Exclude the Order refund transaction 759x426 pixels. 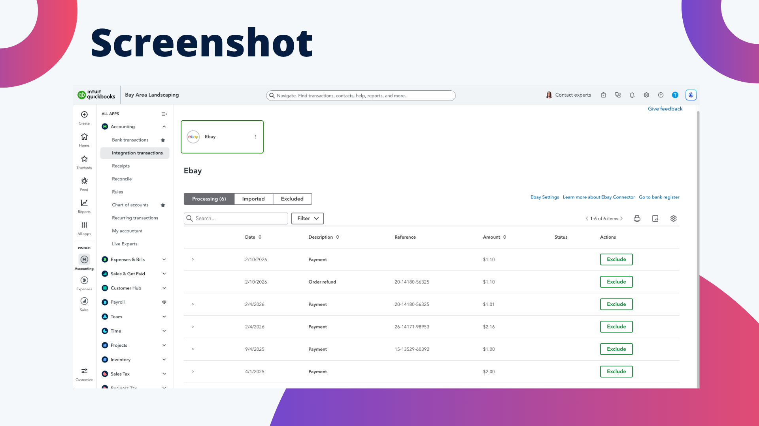point(616,282)
